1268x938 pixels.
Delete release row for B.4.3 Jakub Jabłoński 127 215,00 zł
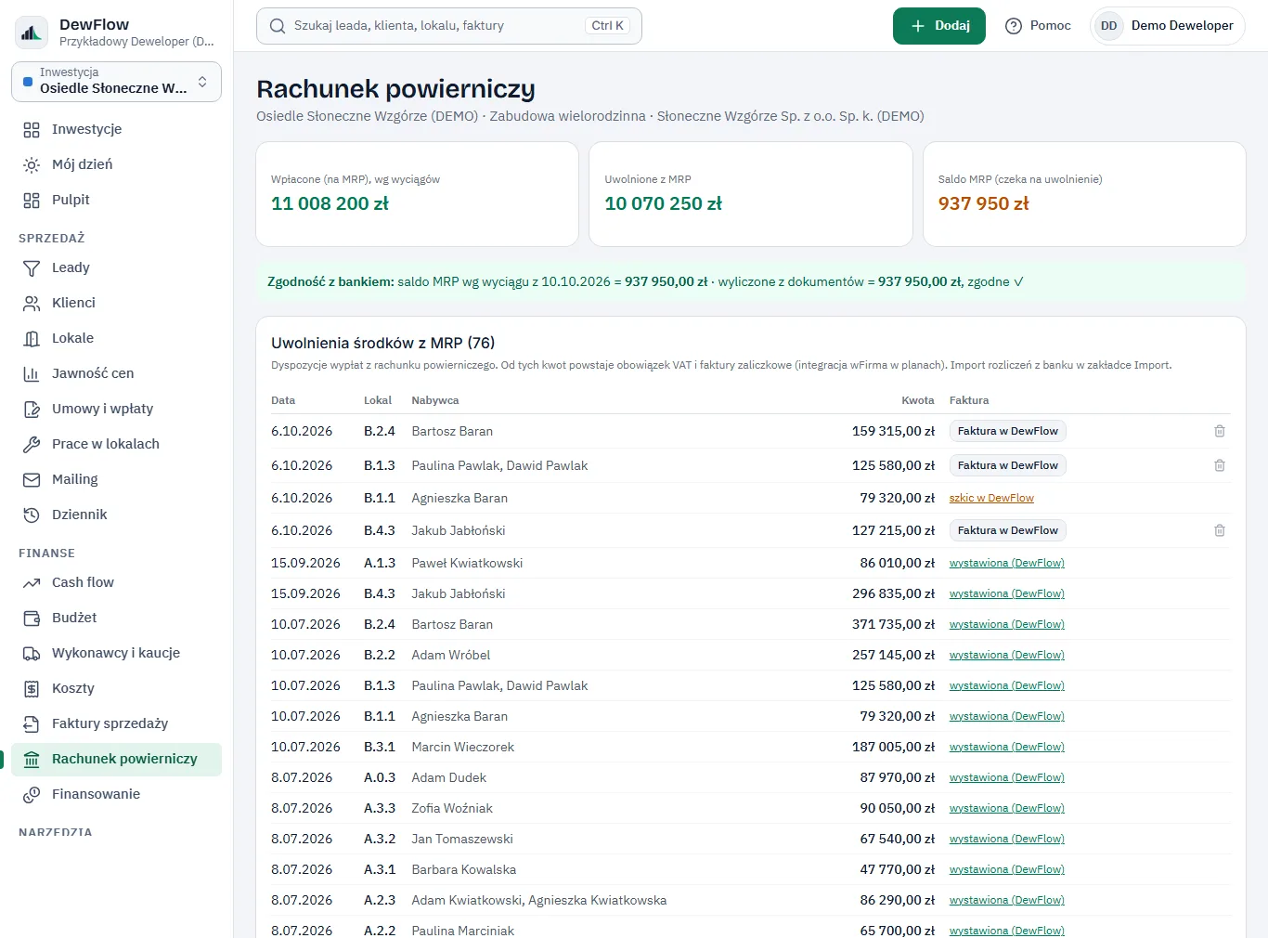(1220, 530)
